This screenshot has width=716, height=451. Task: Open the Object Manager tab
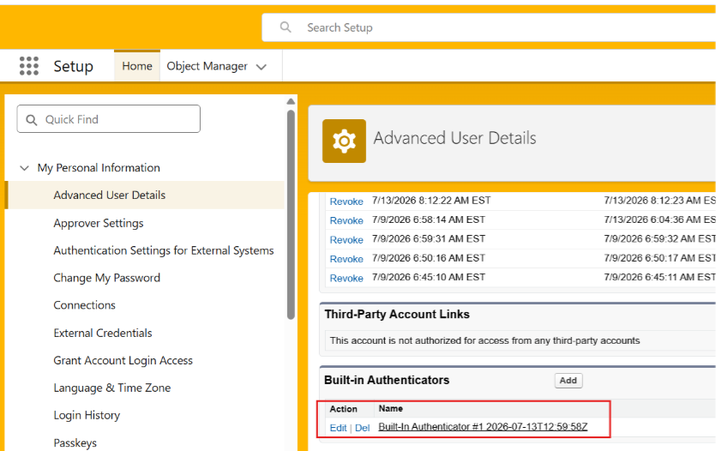point(207,66)
